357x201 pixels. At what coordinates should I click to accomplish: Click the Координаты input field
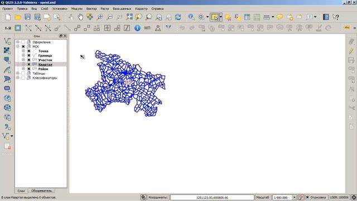point(212,197)
